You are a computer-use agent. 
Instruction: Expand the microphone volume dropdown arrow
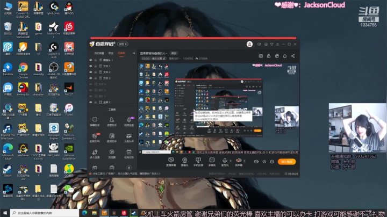pyautogui.click(x=231, y=161)
